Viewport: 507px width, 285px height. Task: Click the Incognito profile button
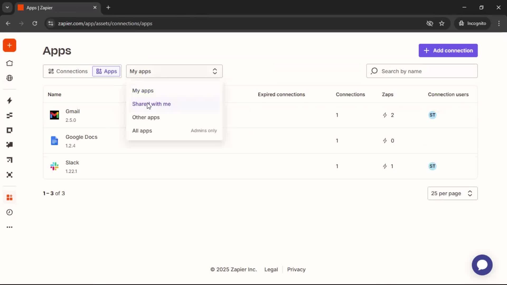[472, 23]
